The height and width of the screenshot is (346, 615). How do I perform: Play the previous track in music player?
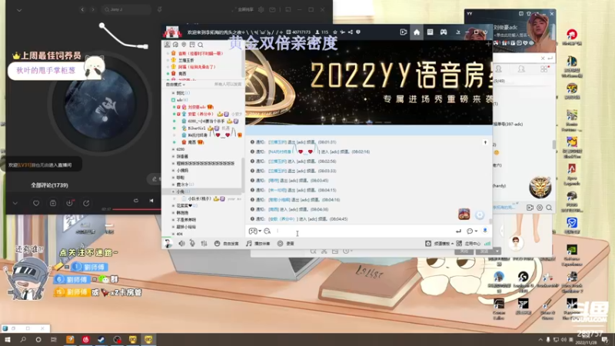151,201
